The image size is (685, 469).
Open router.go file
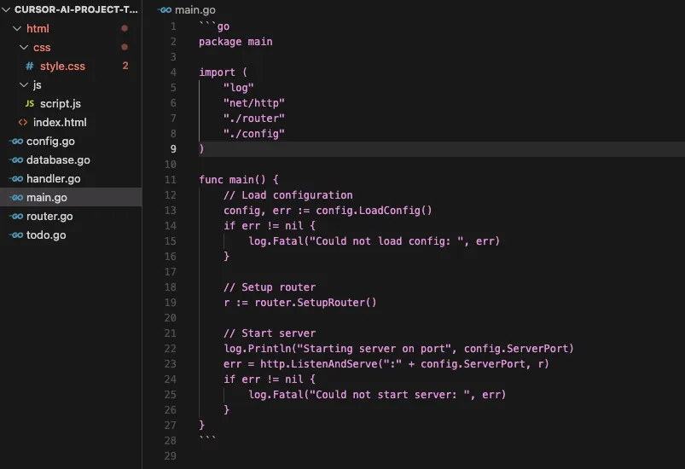(x=49, y=216)
